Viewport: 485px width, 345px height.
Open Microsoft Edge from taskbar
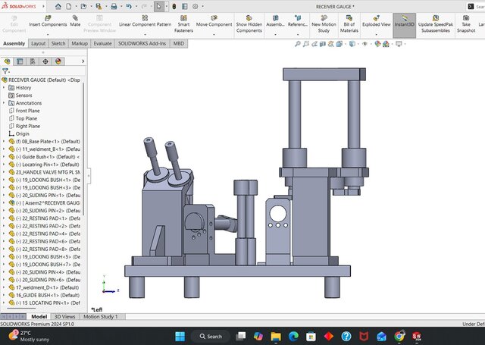293,337
